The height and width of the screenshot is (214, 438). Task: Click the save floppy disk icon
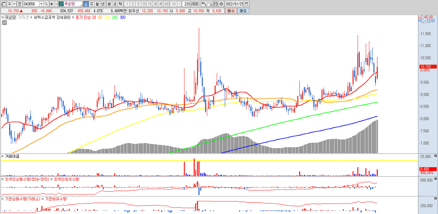pos(216,4)
